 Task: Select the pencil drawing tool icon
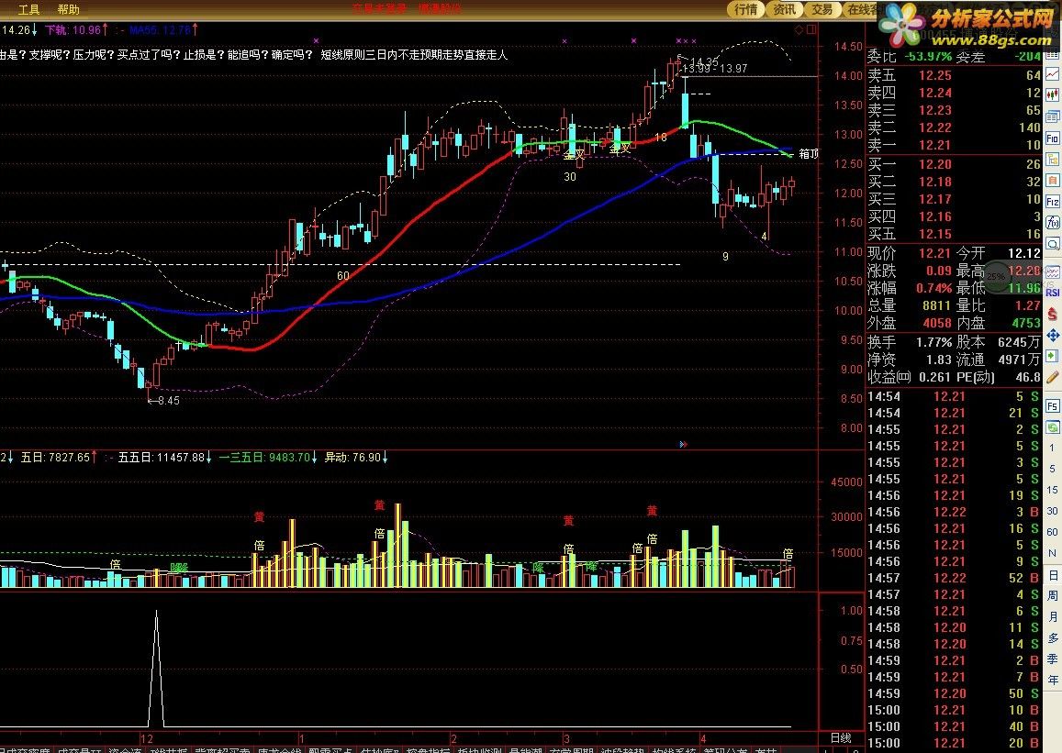(x=1053, y=377)
